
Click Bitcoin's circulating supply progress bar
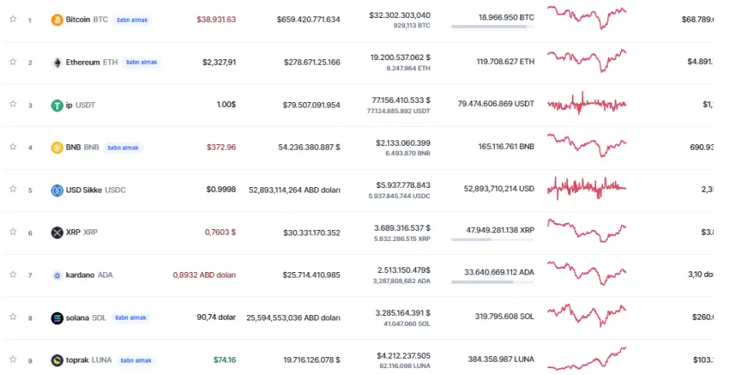[x=492, y=27]
